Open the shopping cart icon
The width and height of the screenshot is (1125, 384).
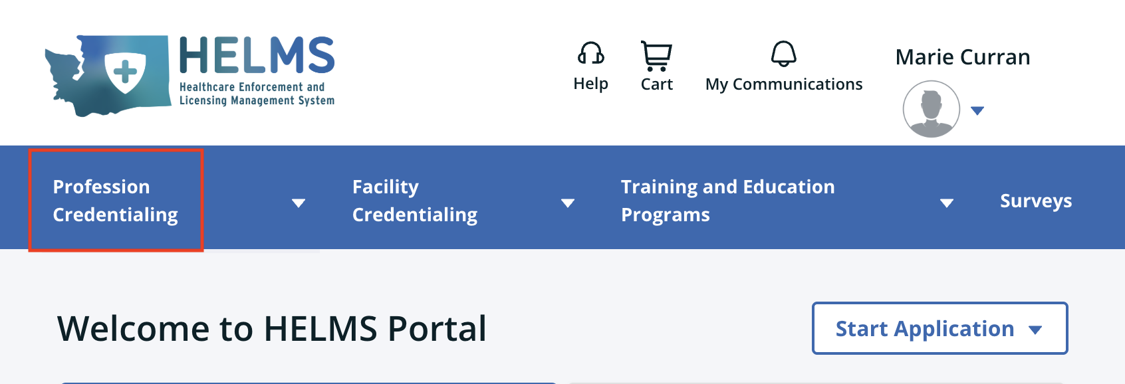pyautogui.click(x=656, y=56)
